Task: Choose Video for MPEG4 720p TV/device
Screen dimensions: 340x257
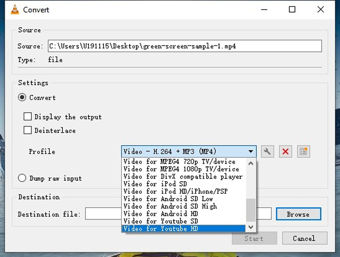Action: point(184,161)
